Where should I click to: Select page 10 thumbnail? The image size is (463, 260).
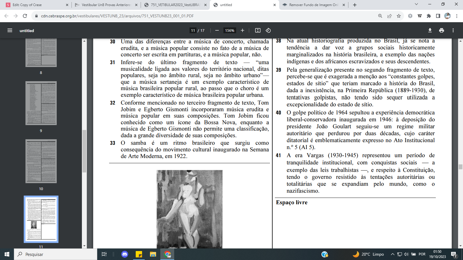tap(41, 161)
